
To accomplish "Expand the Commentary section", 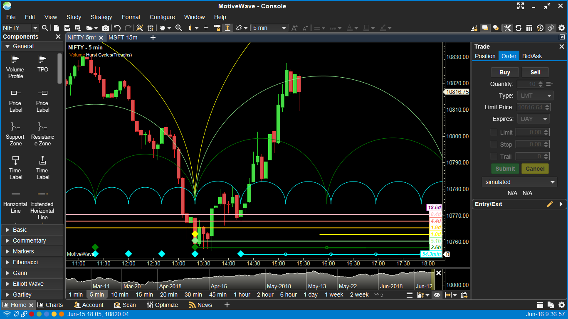I will [32, 240].
